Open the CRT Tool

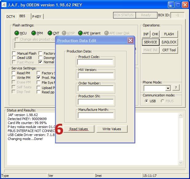[x=169, y=50]
